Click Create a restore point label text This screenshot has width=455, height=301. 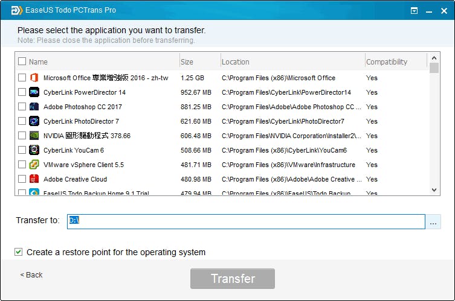coord(116,252)
